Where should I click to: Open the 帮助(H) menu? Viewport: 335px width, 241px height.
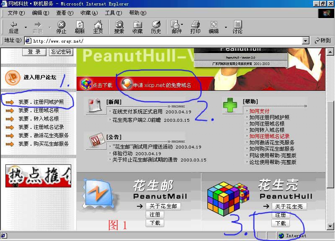(138, 13)
